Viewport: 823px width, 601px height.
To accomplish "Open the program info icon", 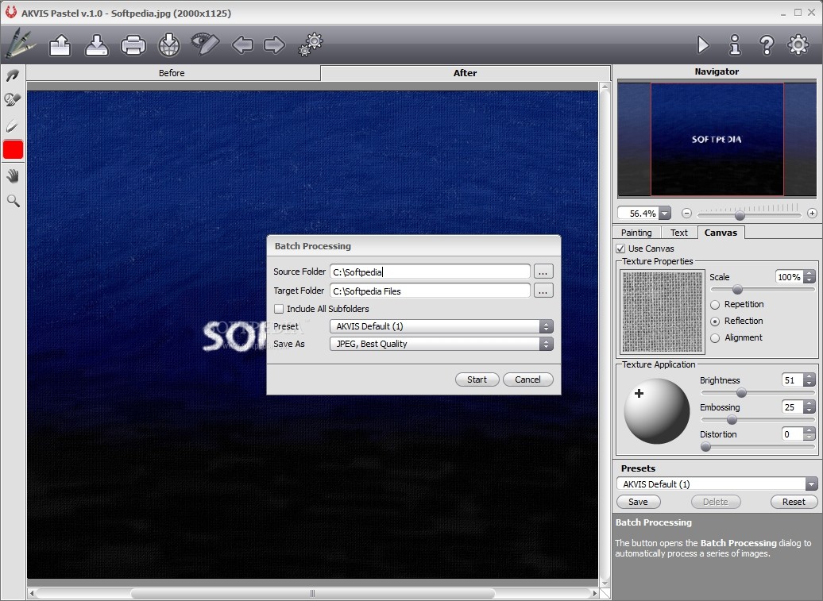I will 735,45.
